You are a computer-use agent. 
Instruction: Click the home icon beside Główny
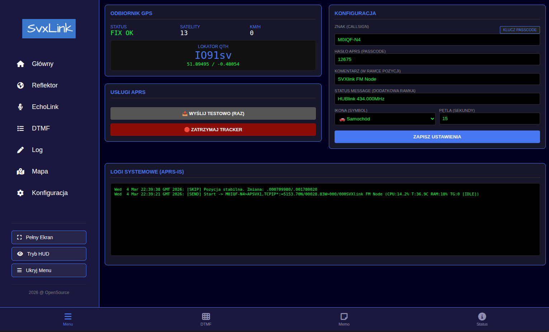[x=20, y=64]
